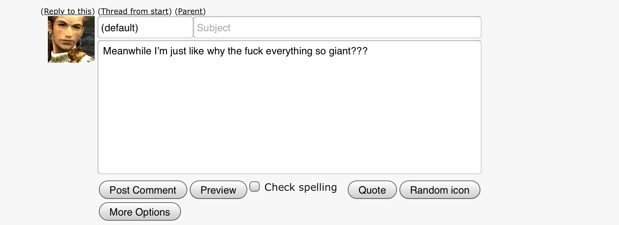Open the (default) icon dropdown
The image size is (619, 225).
(145, 27)
